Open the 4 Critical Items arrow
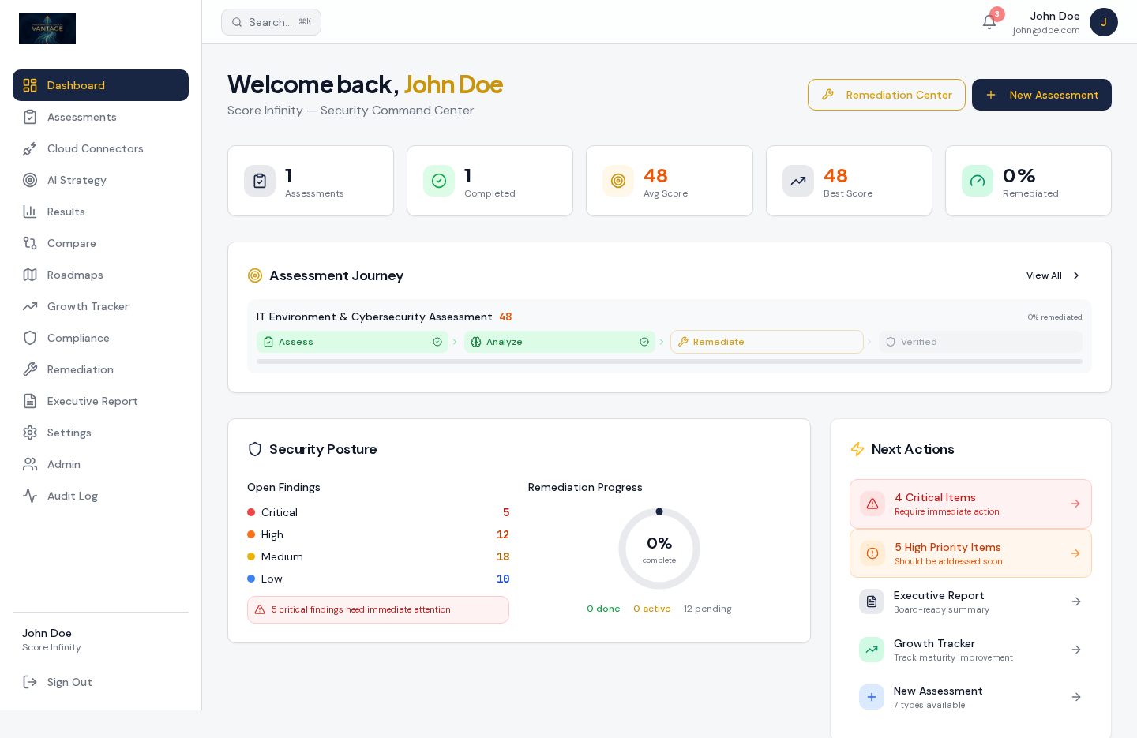This screenshot has width=1137, height=738. tap(1075, 504)
